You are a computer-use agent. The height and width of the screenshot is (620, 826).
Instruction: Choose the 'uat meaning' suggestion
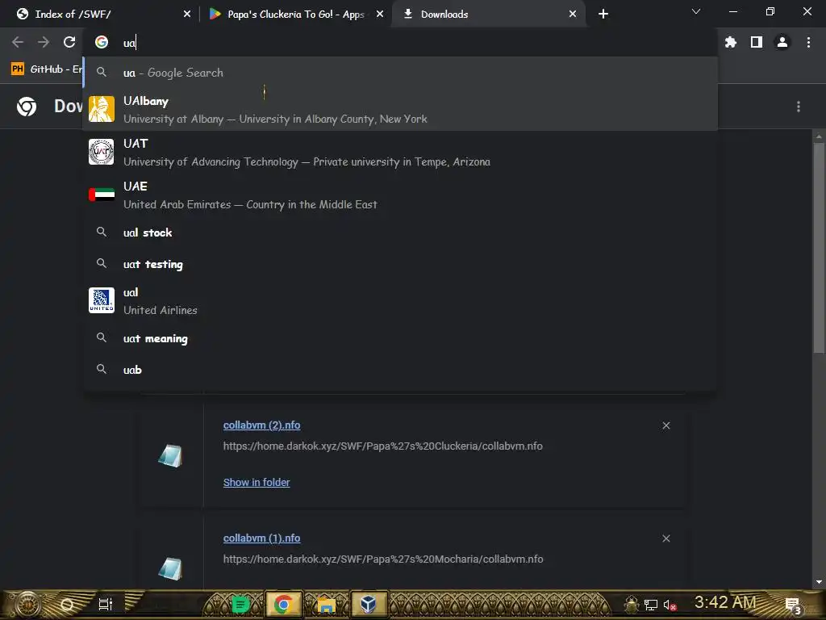(x=400, y=338)
